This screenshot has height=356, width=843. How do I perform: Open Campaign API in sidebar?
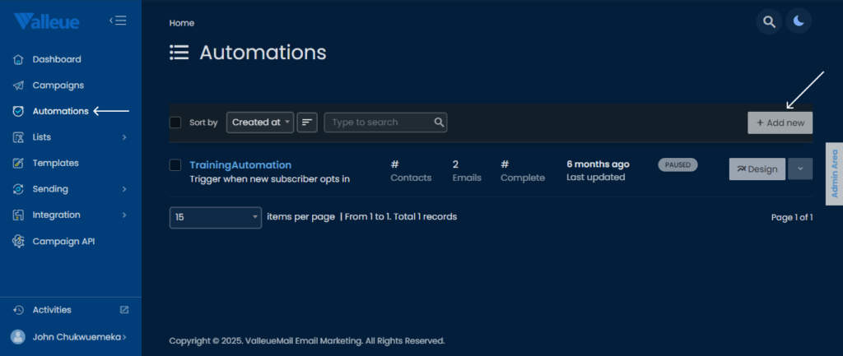click(x=63, y=241)
